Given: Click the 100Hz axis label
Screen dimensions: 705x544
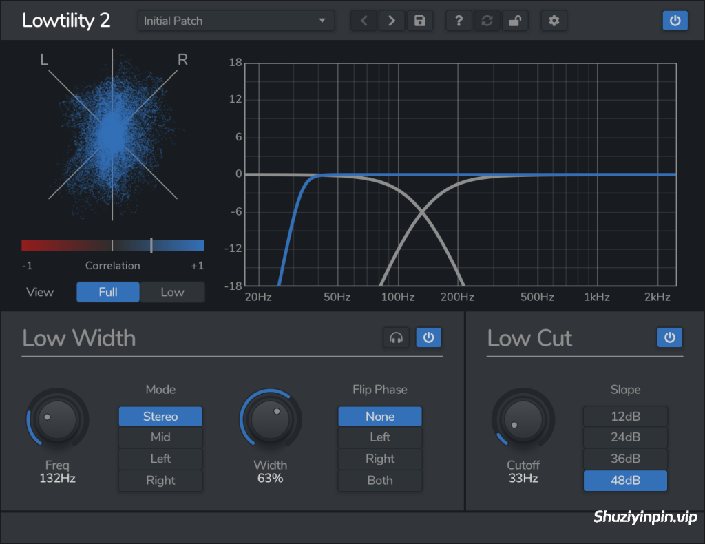Looking at the screenshot, I should click(398, 297).
